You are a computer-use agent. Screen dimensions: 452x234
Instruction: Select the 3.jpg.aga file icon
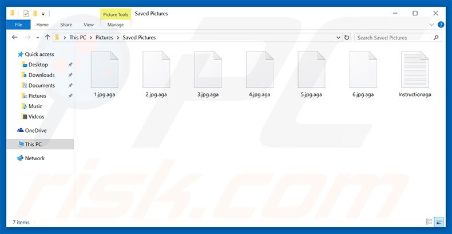[208, 69]
